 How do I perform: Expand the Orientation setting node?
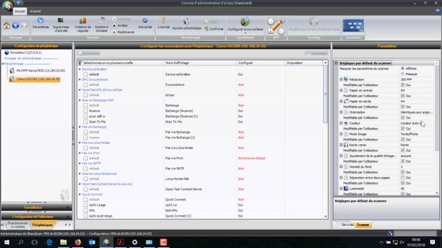[341, 112]
